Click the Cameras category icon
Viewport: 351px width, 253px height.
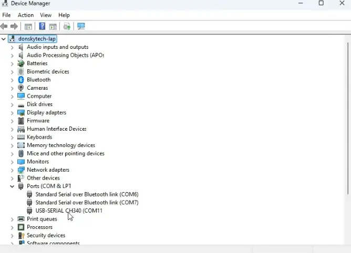(21, 88)
